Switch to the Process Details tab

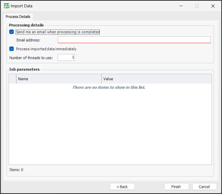pyautogui.click(x=18, y=17)
